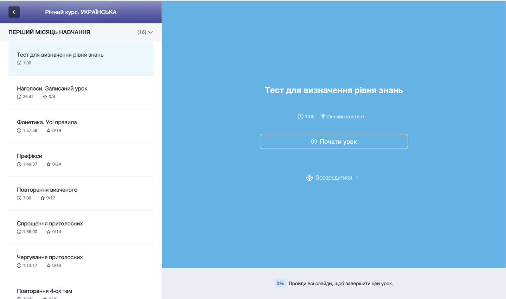Start the lesson with Почати урок button
The height and width of the screenshot is (299, 506).
pyautogui.click(x=334, y=141)
